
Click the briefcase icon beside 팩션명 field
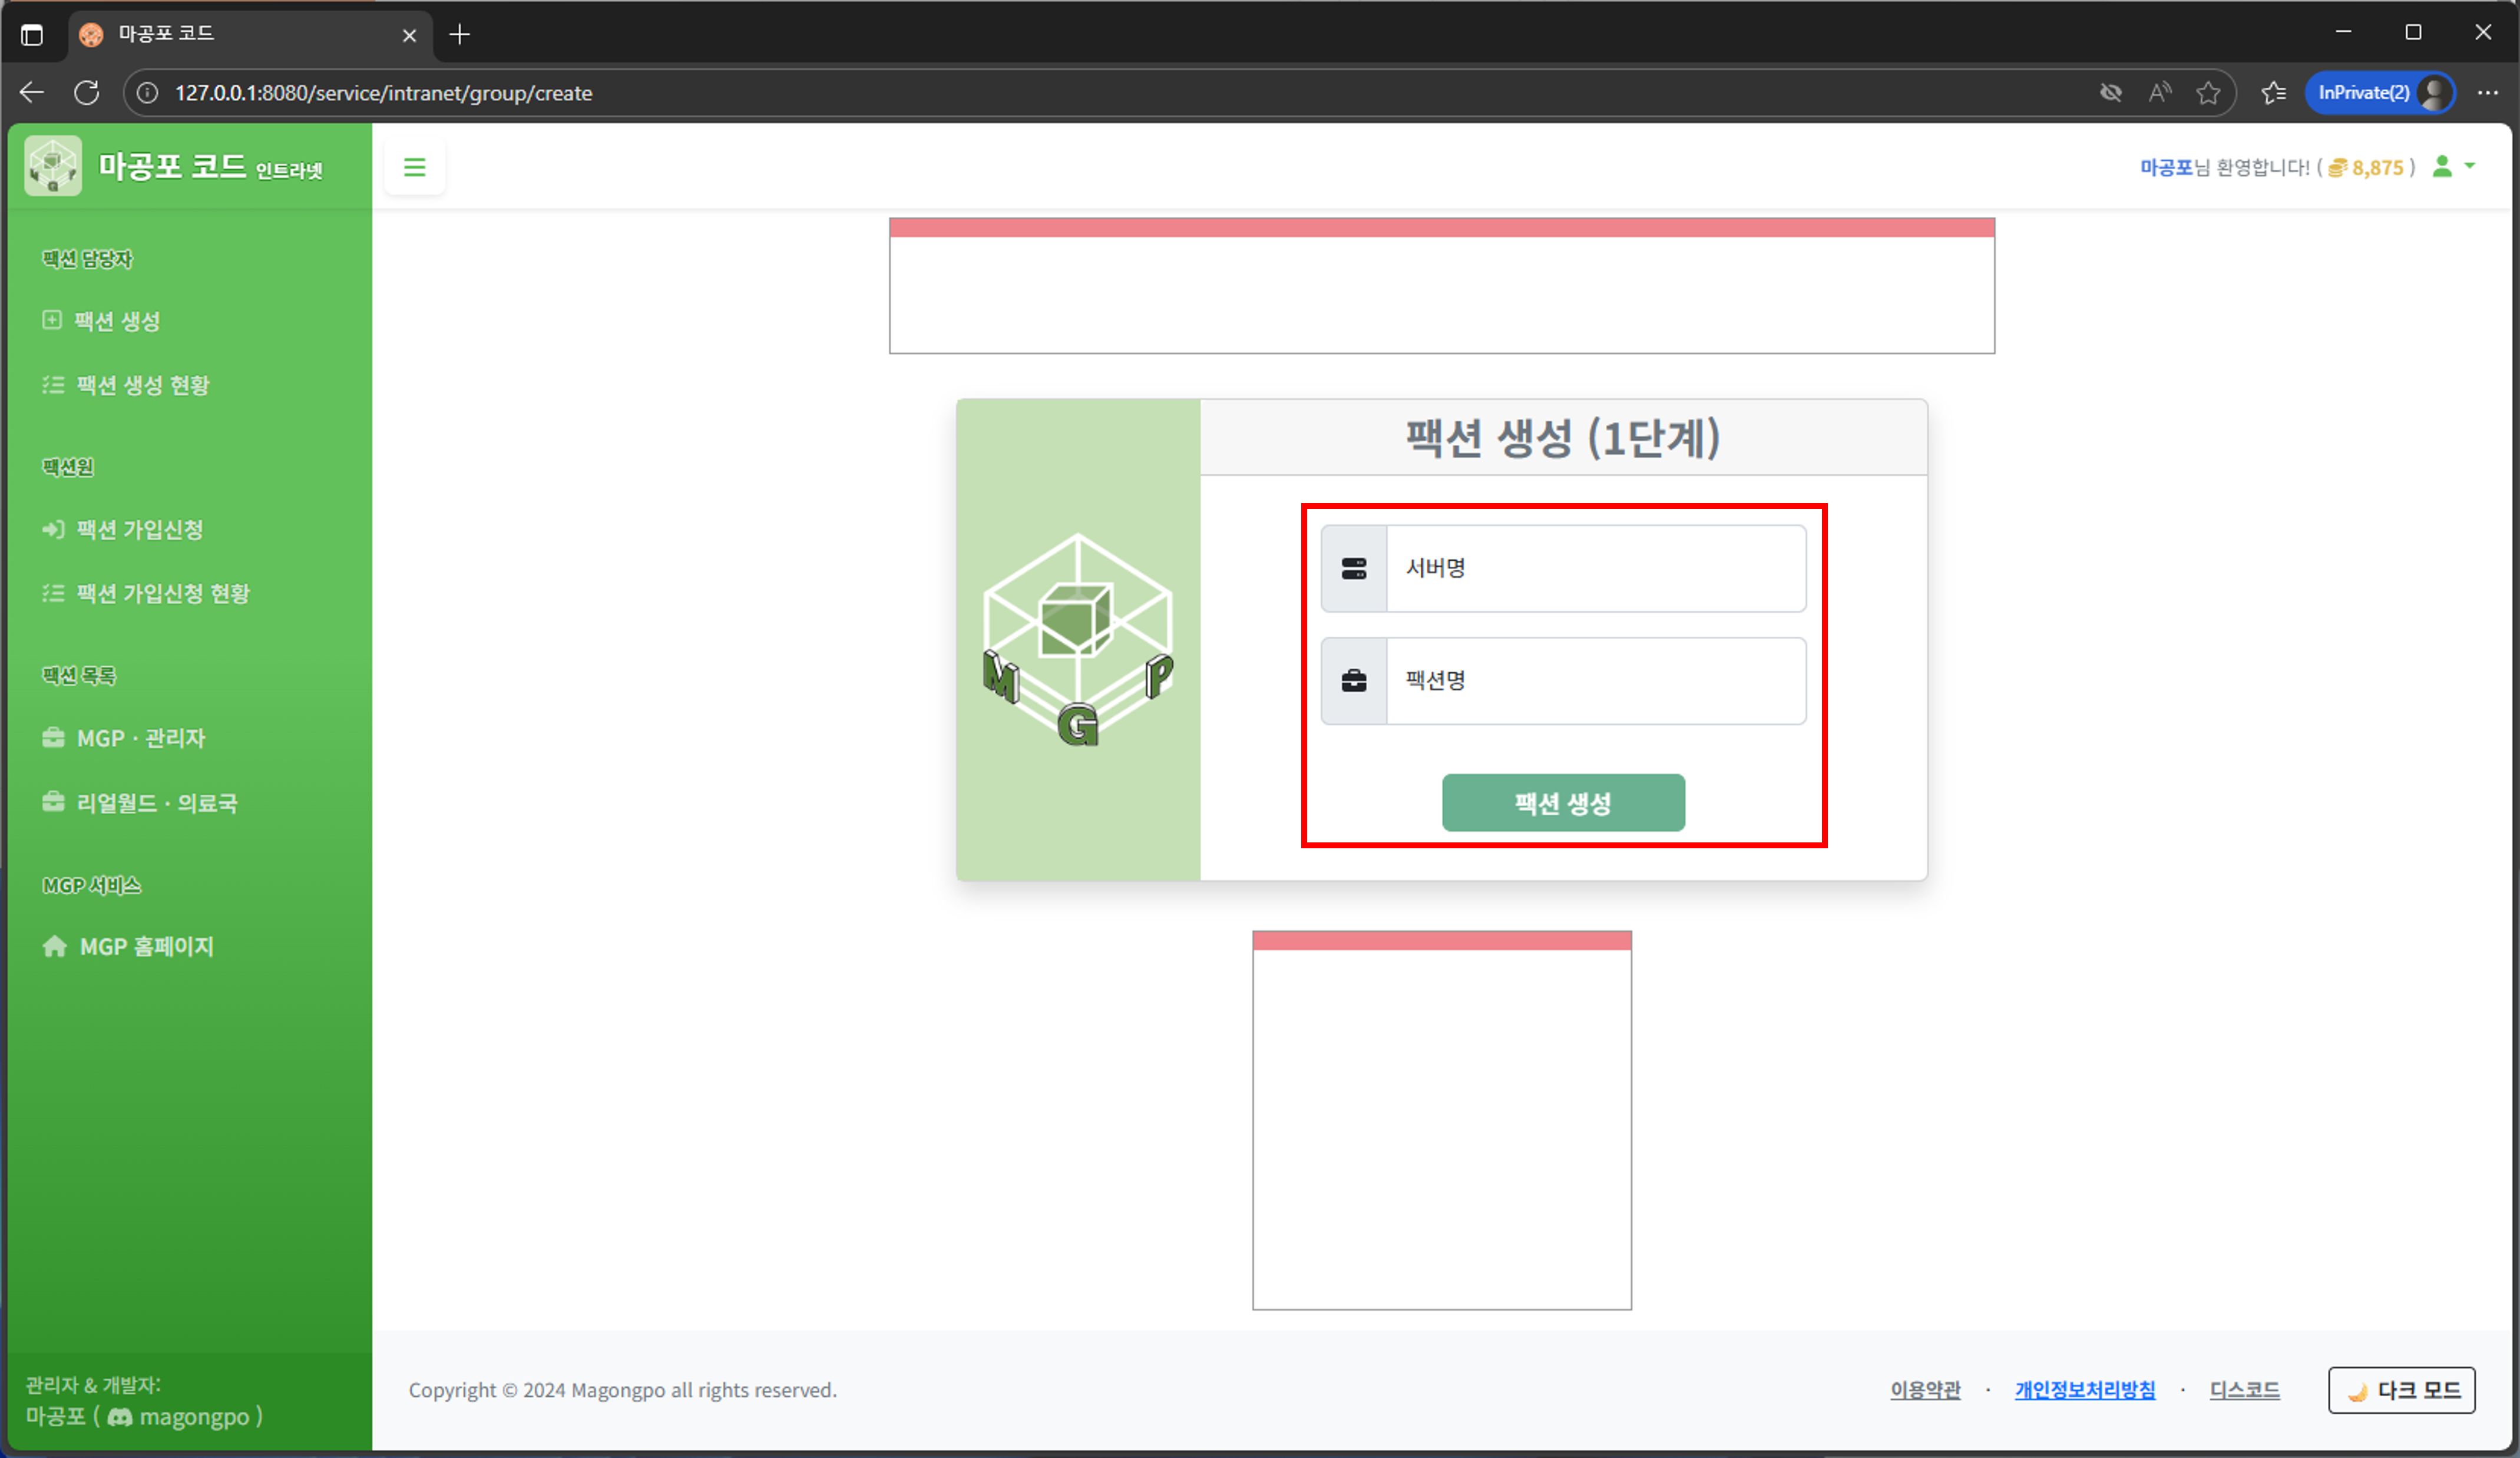[x=1353, y=681]
